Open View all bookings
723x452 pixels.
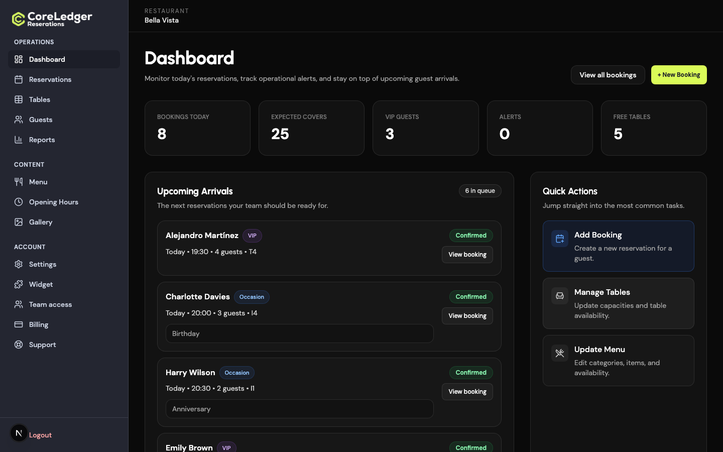pos(608,75)
